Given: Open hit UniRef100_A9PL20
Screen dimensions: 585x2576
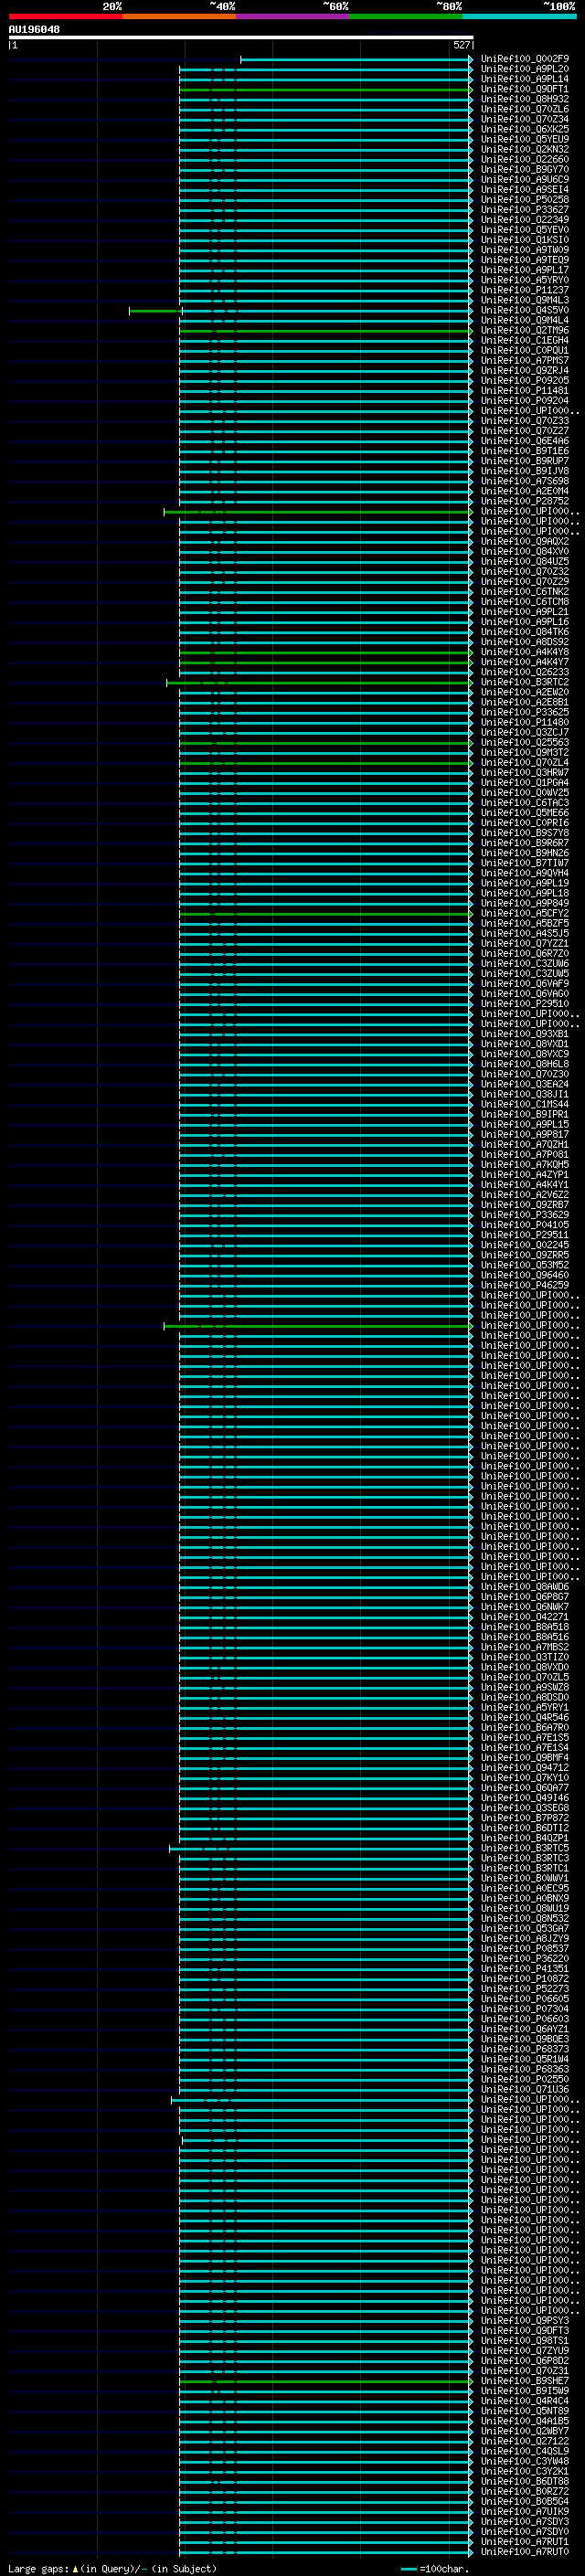Looking at the screenshot, I should (x=524, y=69).
